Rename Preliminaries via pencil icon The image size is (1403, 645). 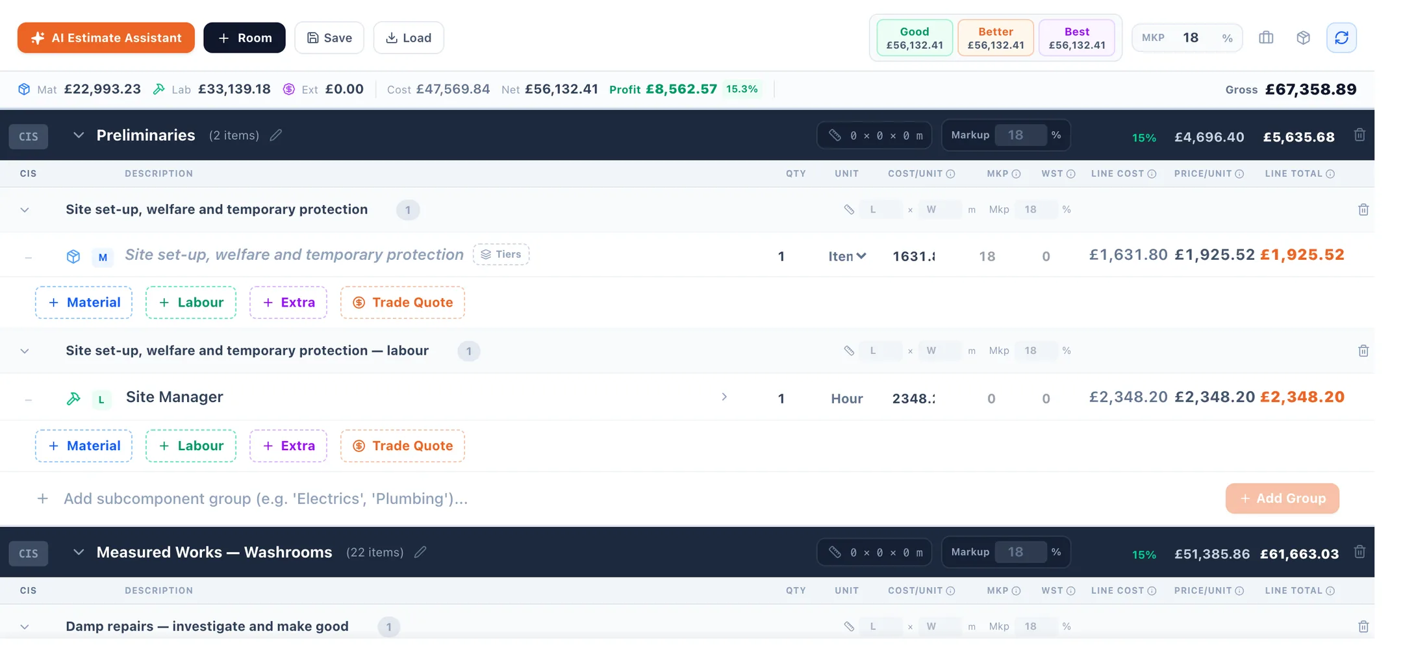pos(276,135)
